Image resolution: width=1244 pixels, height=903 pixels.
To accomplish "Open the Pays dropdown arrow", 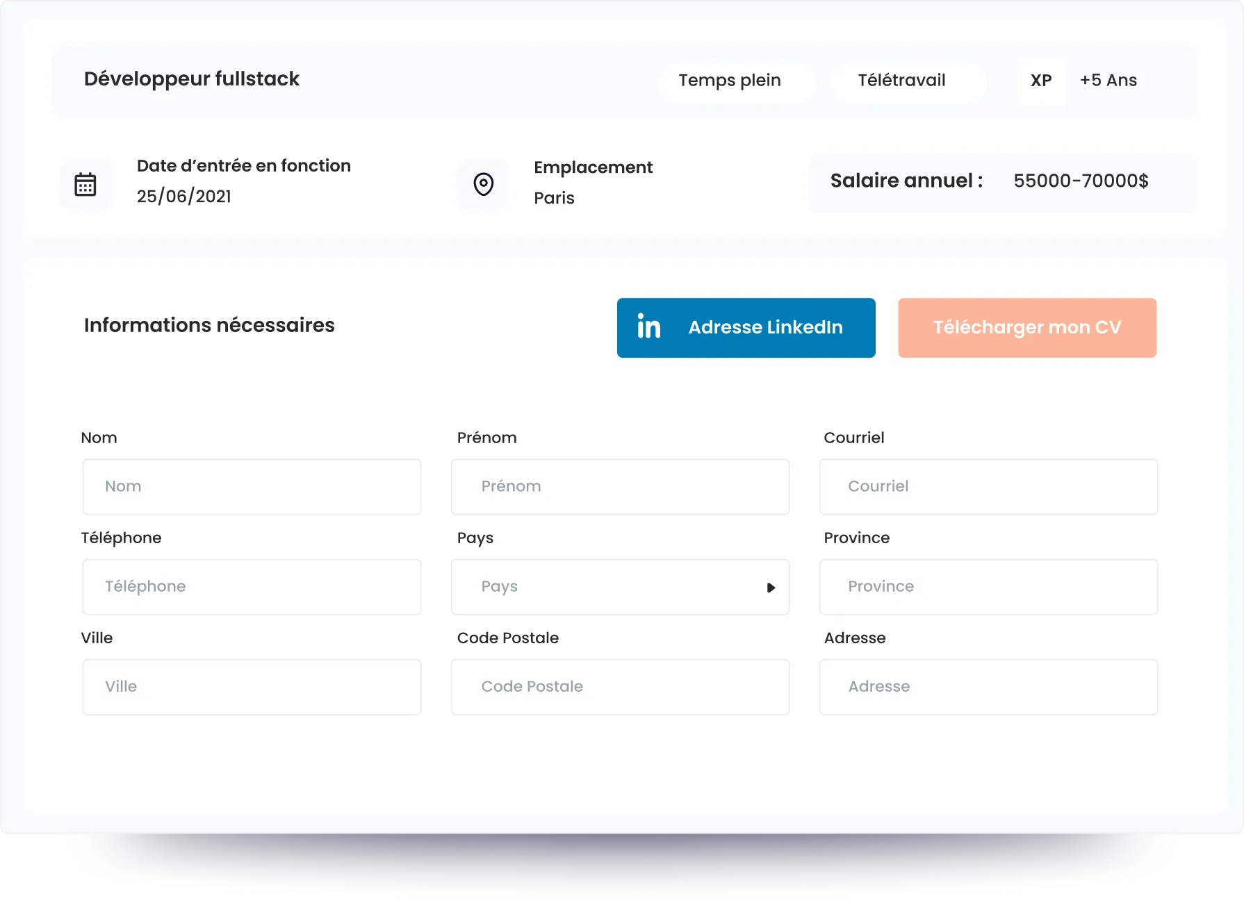I will (x=771, y=588).
